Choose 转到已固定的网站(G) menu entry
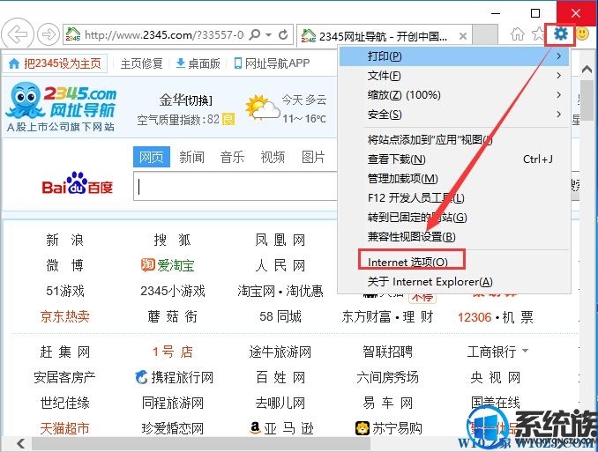Screen dimensions: 598x452 (x=454, y=218)
